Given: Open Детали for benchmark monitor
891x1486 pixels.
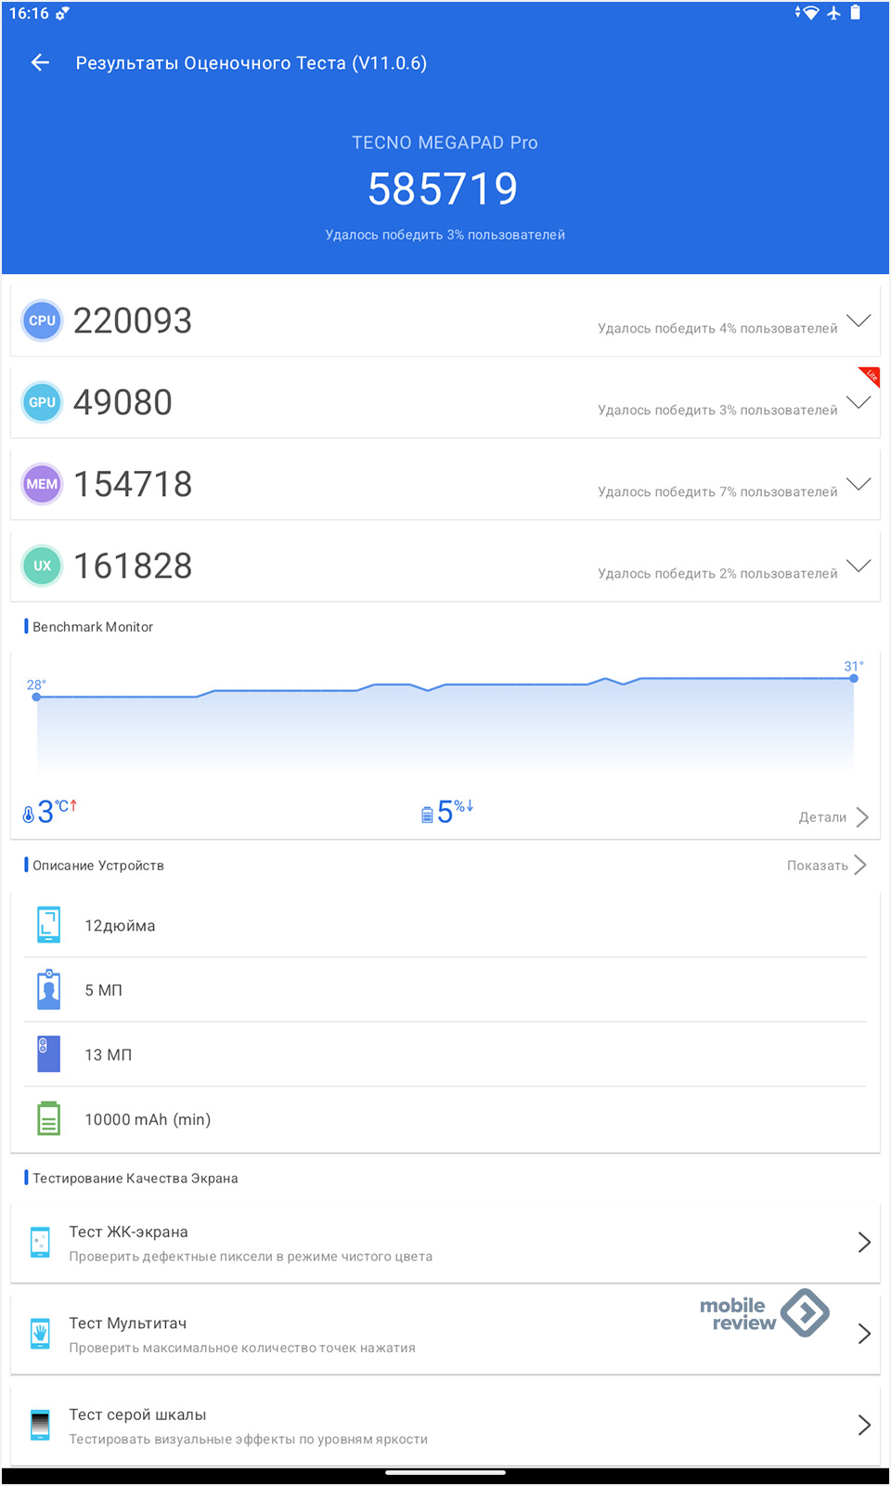Looking at the screenshot, I should 833,817.
